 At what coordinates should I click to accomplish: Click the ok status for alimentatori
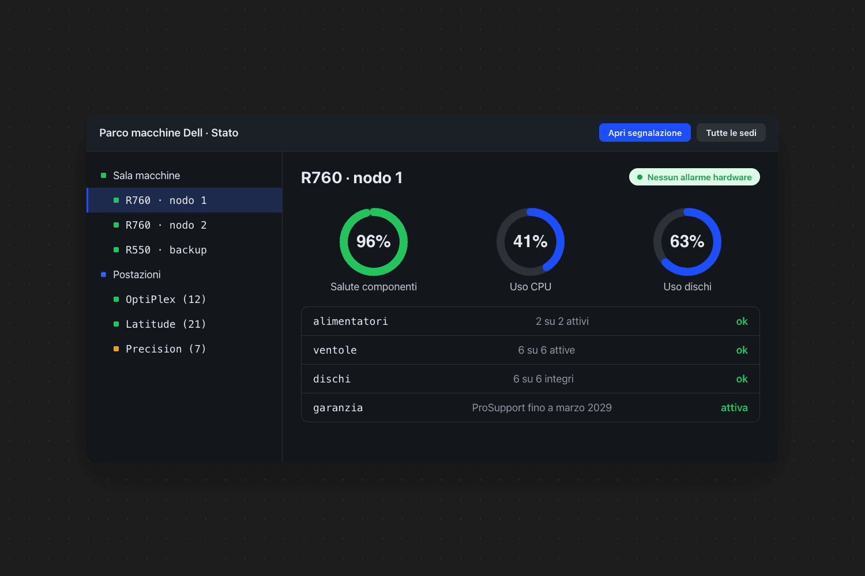click(742, 321)
